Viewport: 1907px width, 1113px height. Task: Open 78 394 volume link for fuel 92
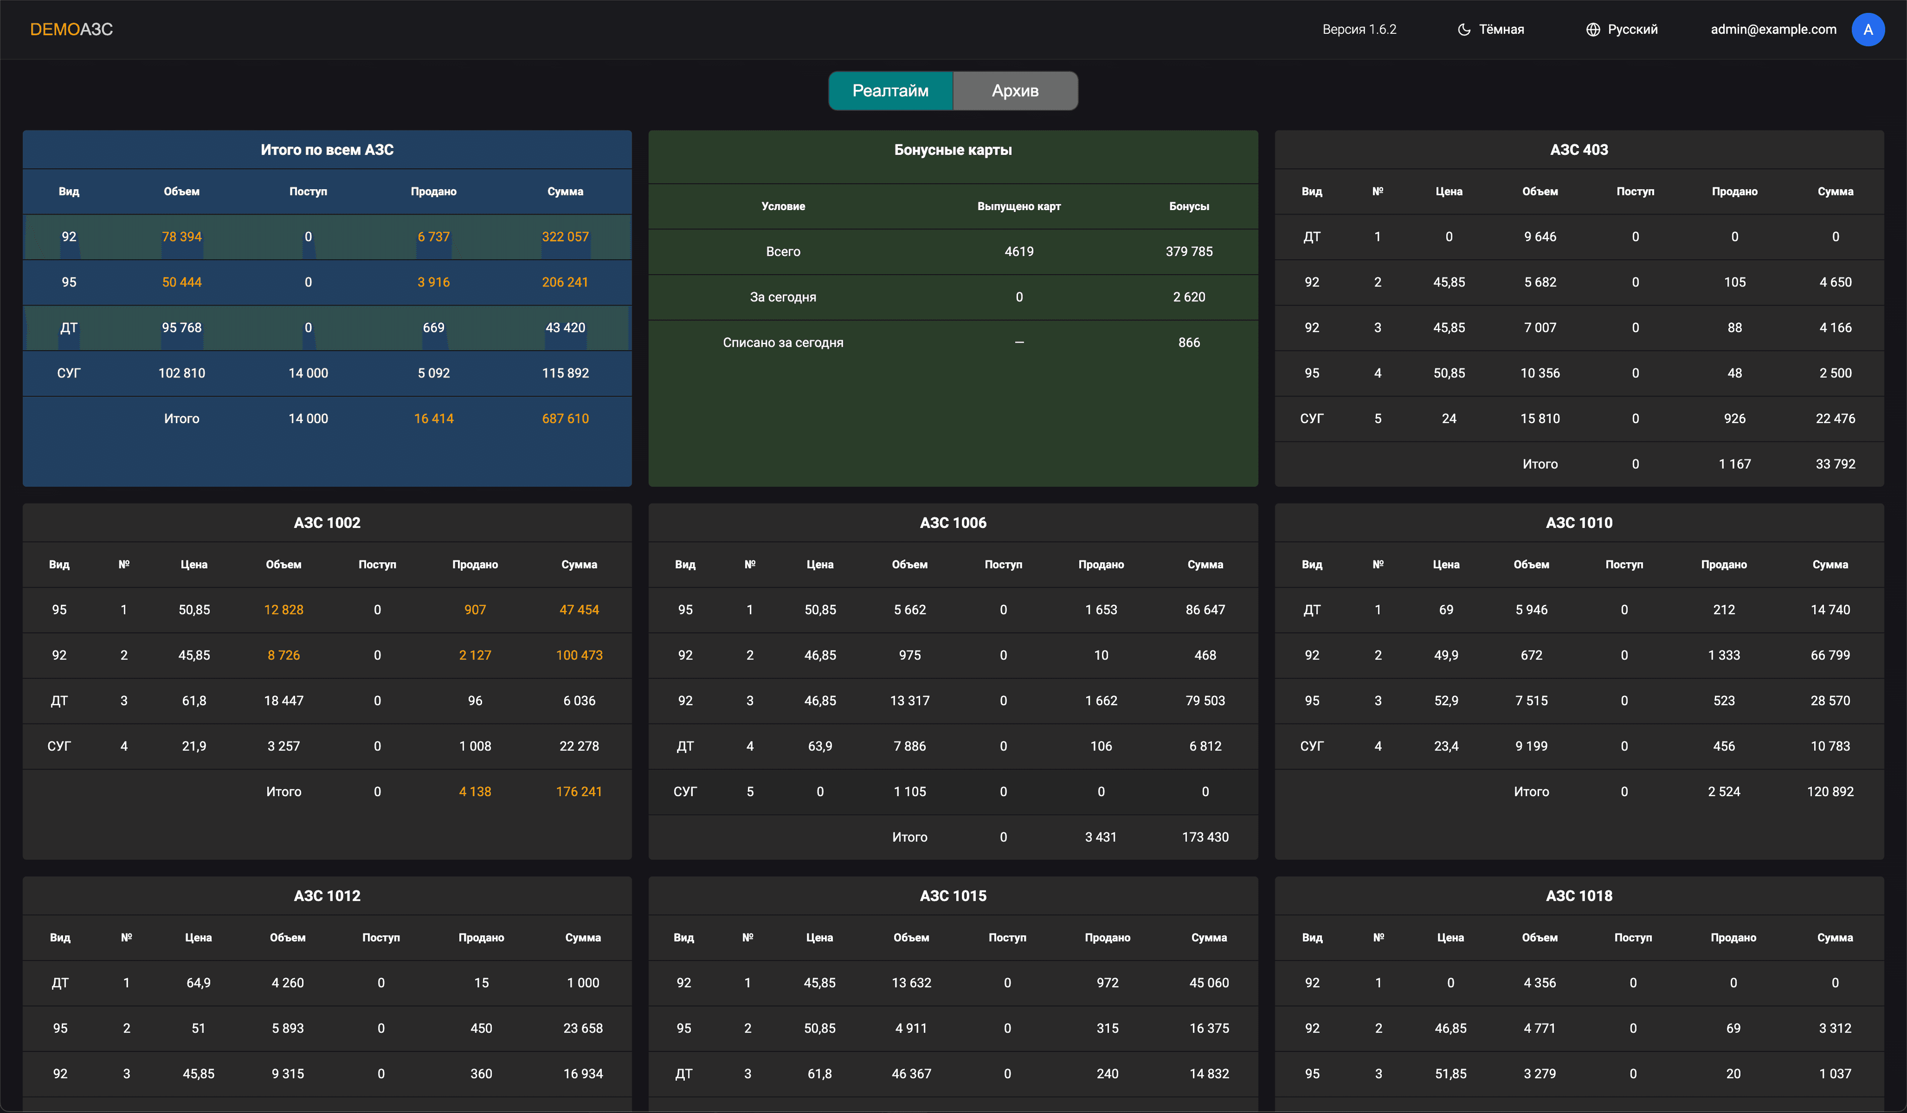(182, 237)
